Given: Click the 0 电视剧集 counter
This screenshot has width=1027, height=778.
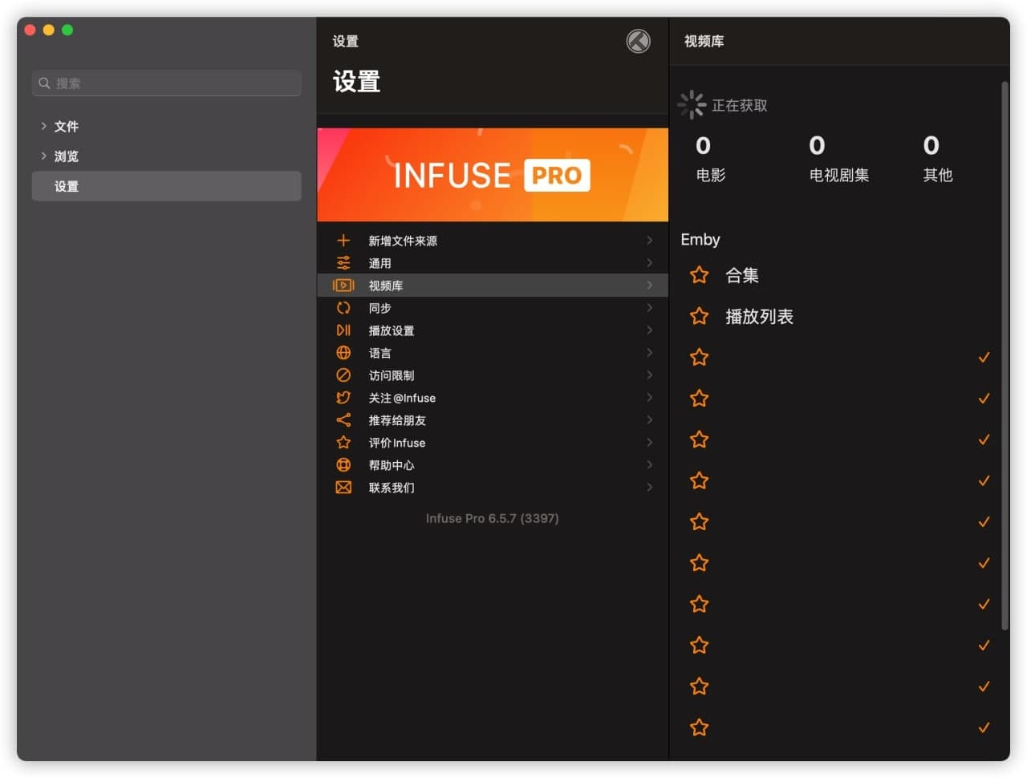Looking at the screenshot, I should 838,159.
